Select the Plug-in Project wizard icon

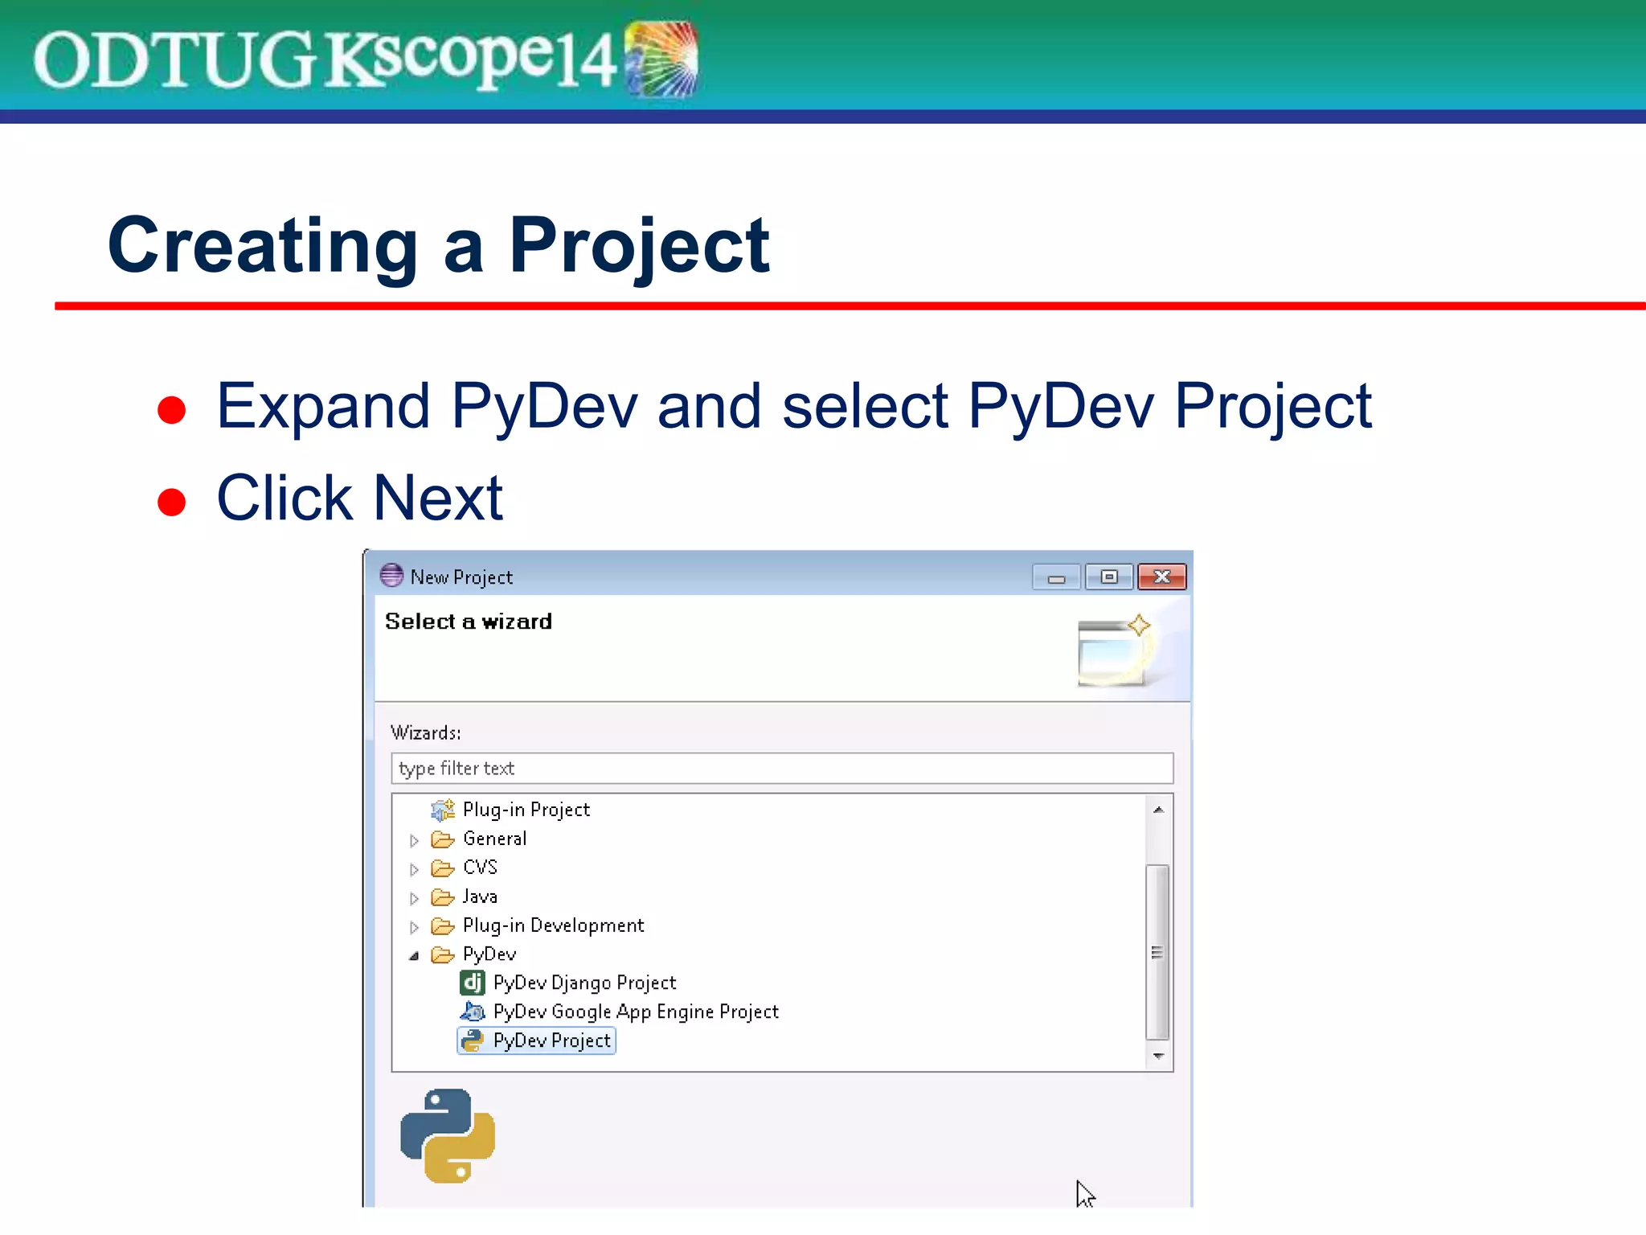443,810
